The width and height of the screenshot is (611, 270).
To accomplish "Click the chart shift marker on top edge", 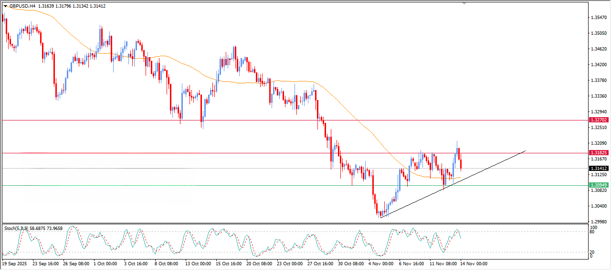I will [x=464, y=3].
